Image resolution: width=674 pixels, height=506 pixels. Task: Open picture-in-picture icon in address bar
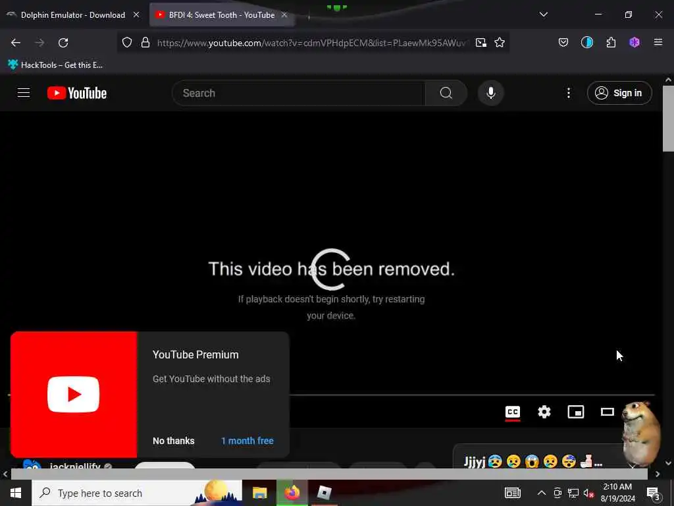click(x=481, y=42)
